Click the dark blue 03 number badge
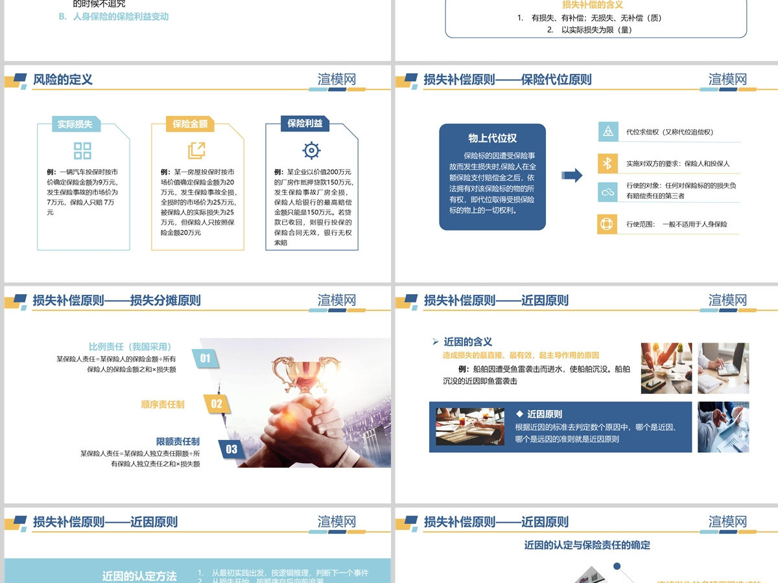Image resolution: width=778 pixels, height=583 pixels. (230, 449)
